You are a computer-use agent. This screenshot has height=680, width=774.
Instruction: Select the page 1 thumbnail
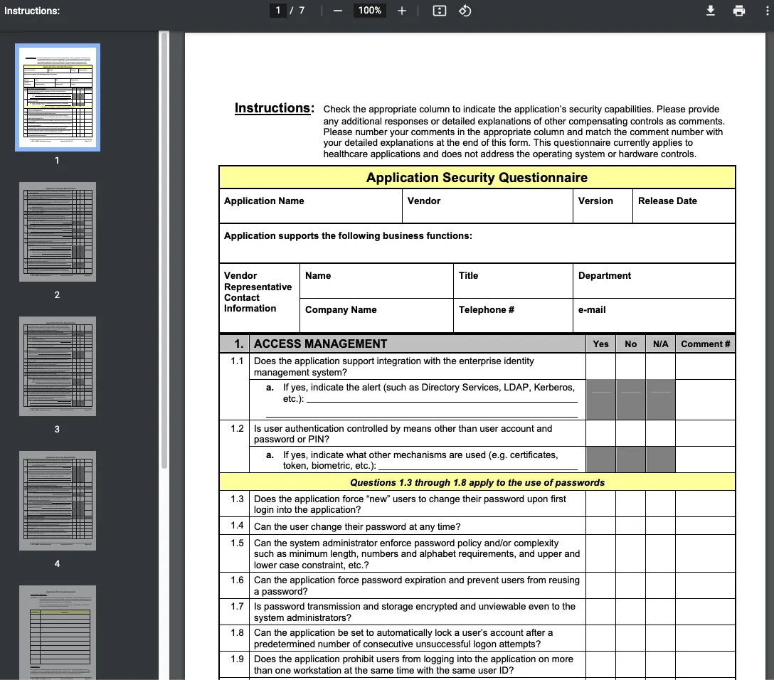tap(58, 97)
